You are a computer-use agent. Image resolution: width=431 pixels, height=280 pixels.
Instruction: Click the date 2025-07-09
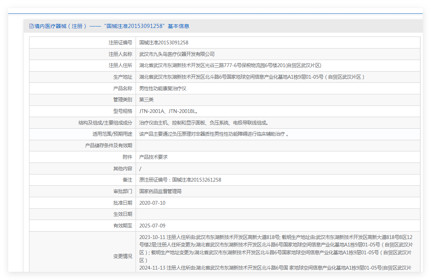click(152, 226)
